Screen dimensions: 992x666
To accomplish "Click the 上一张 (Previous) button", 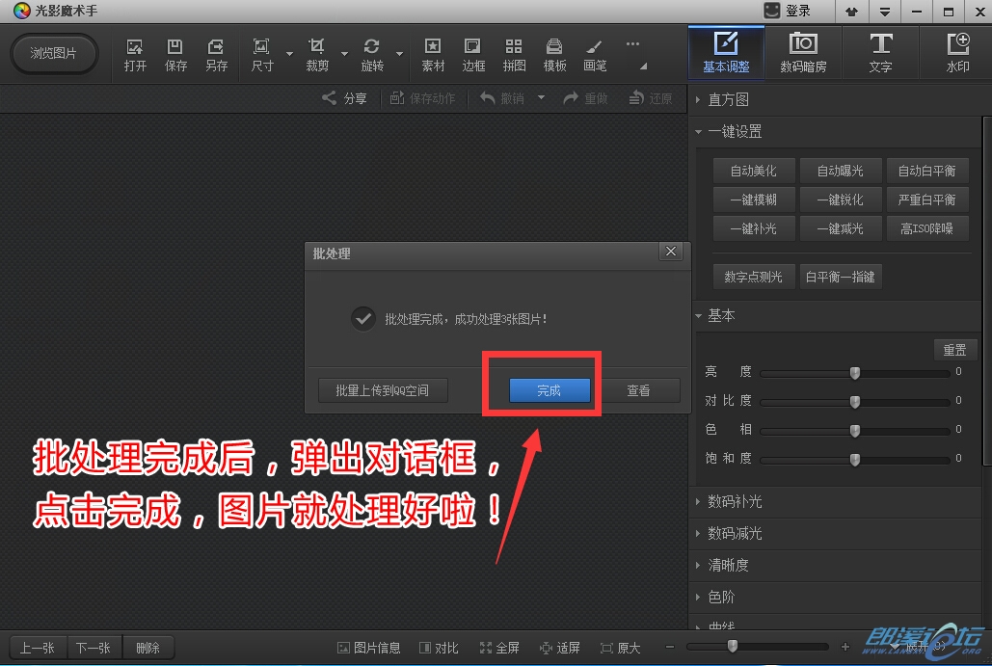I will point(38,648).
